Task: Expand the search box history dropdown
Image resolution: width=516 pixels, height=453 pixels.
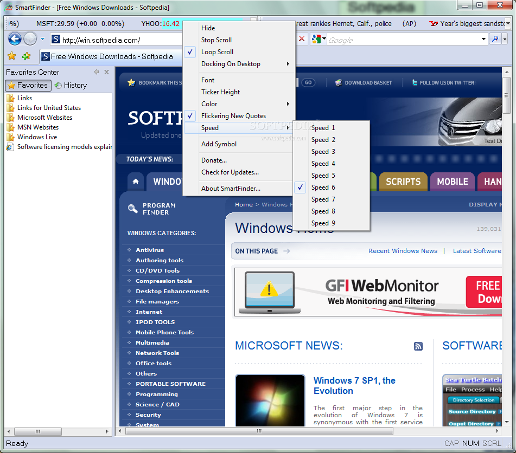Action: pyautogui.click(x=483, y=39)
